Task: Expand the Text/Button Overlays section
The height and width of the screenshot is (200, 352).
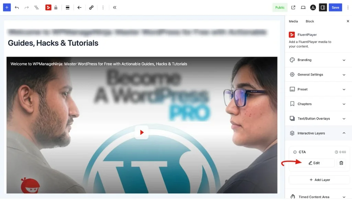Action: click(x=318, y=119)
